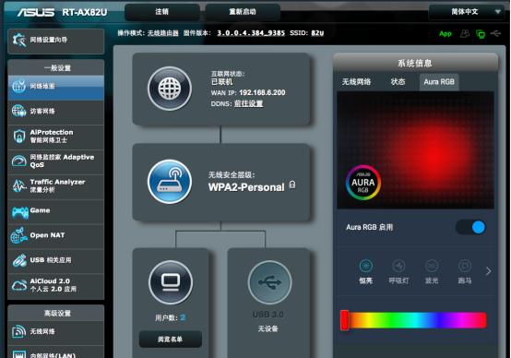Click the AURA RGB logo

(363, 183)
